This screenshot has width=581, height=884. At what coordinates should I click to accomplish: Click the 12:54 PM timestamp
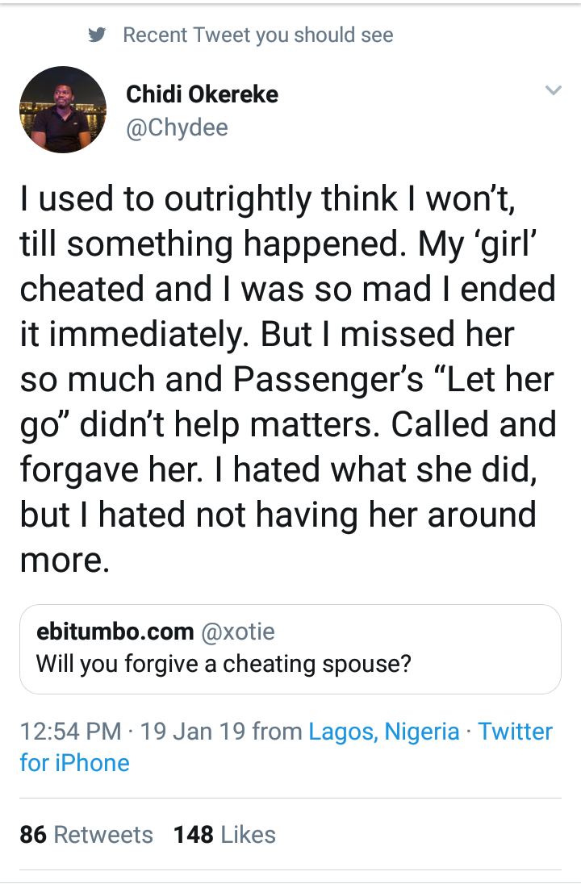[x=71, y=732]
